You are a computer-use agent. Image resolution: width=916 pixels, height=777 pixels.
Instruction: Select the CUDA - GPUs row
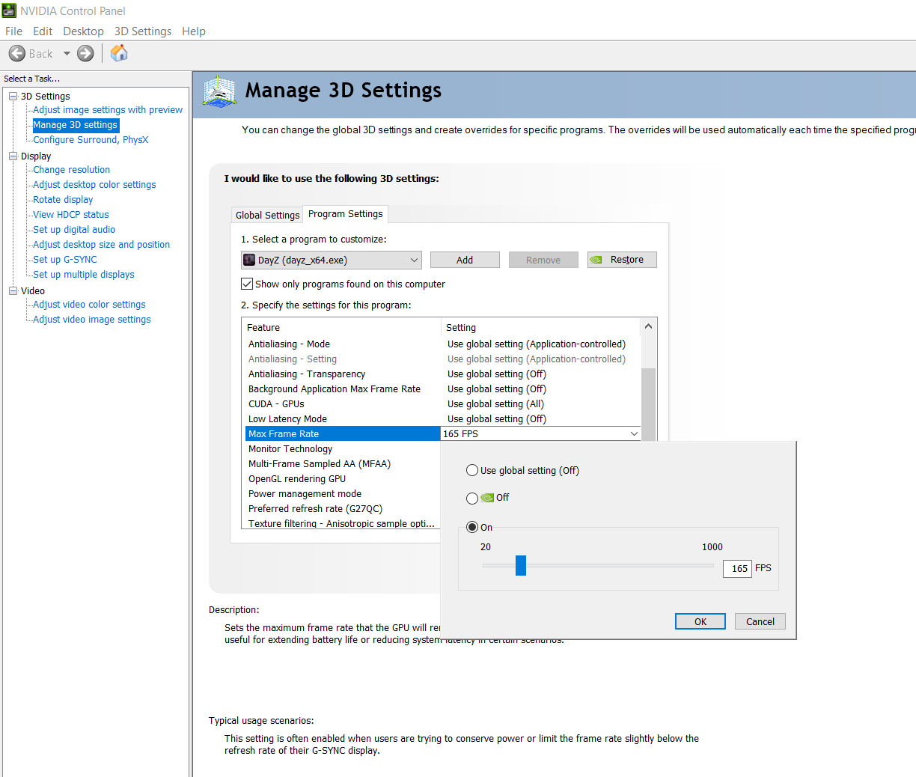tap(443, 403)
